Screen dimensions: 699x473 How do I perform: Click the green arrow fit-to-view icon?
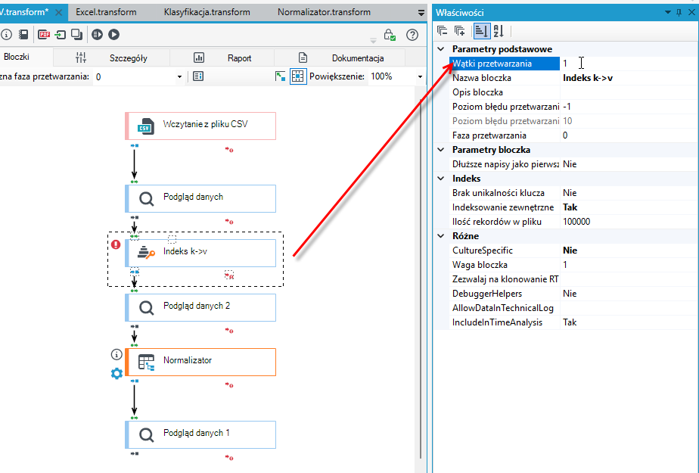coord(280,76)
